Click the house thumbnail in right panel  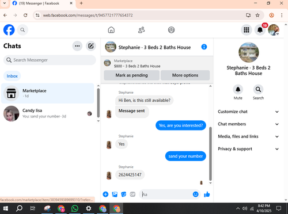click(249, 52)
